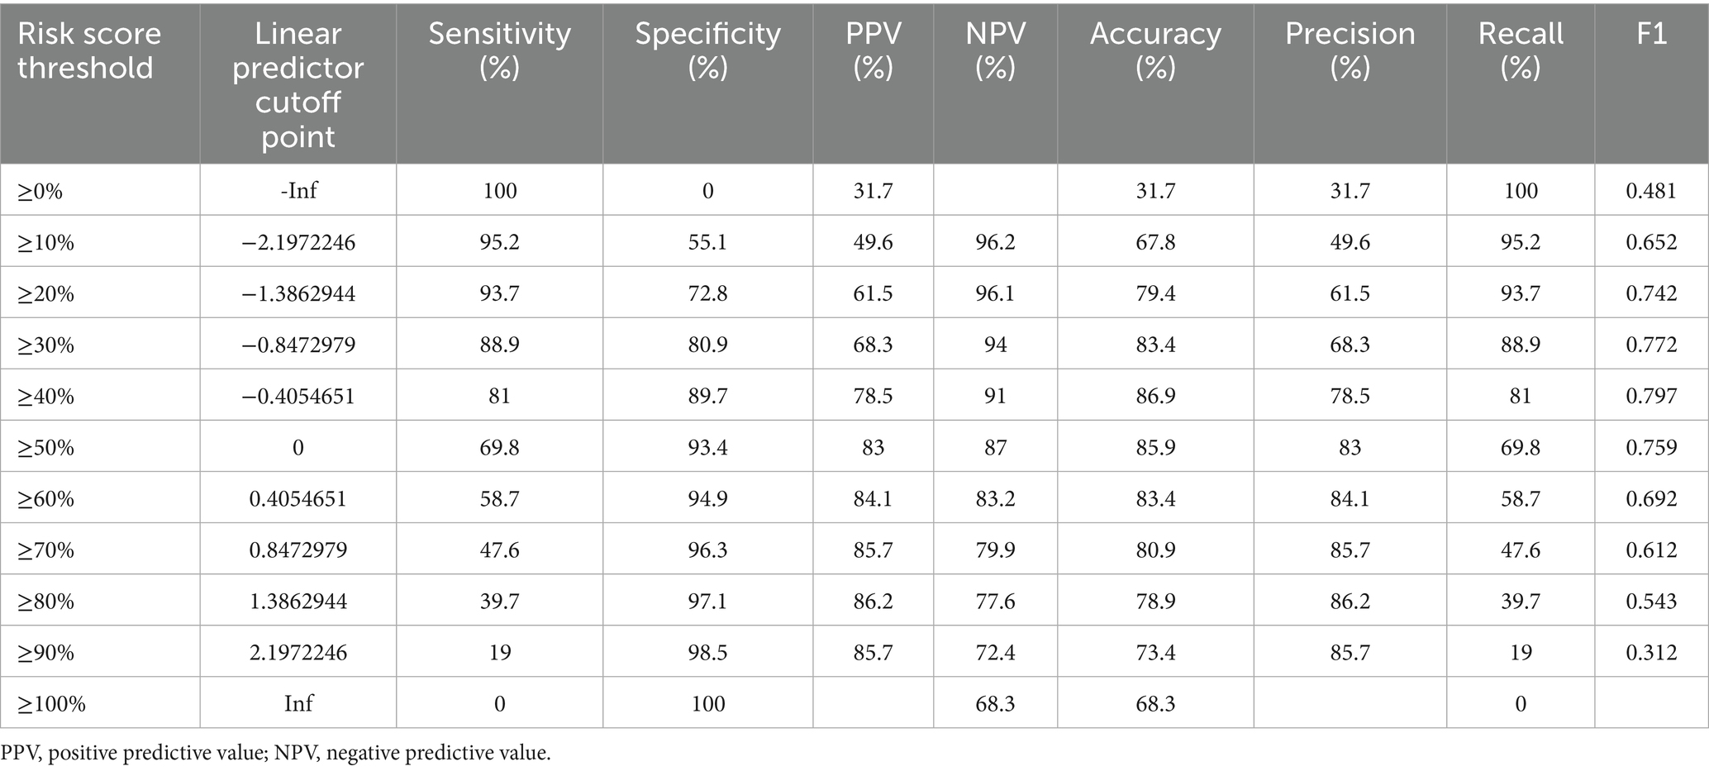Screen dimensions: 1709x771
Task: Click the Linear predictor cutoff point header
Action: pos(298,85)
